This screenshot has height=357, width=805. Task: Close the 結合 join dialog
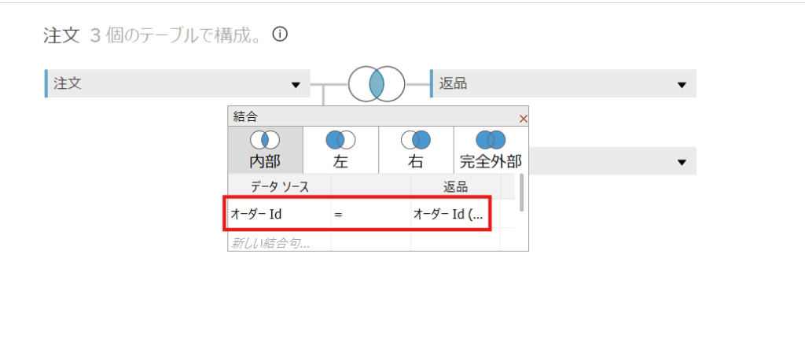[x=523, y=118]
